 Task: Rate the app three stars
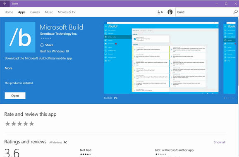pyautogui.click(x=19, y=124)
